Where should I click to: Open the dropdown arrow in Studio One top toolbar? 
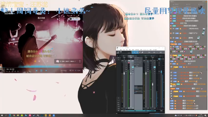coord(157,52)
